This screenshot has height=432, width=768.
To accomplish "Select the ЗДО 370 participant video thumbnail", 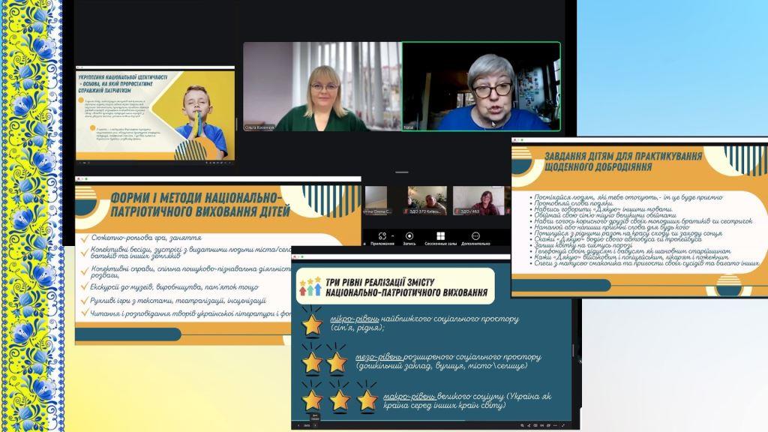I will [427, 201].
